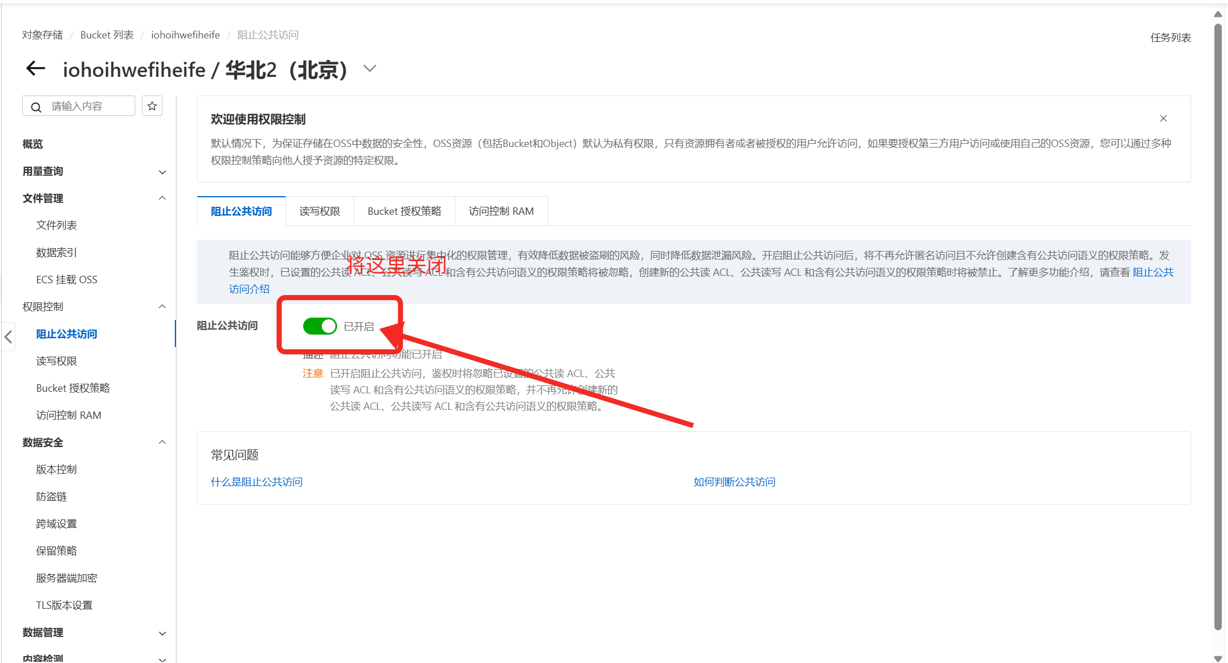The height and width of the screenshot is (663, 1228).
Task: Open 任务列表 at top right
Action: point(1170,37)
